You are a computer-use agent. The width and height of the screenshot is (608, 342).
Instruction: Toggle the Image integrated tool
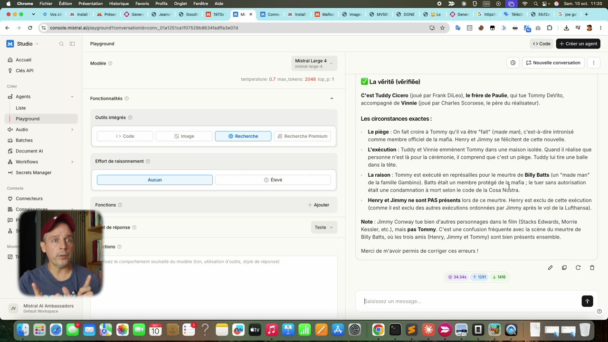coord(184,136)
